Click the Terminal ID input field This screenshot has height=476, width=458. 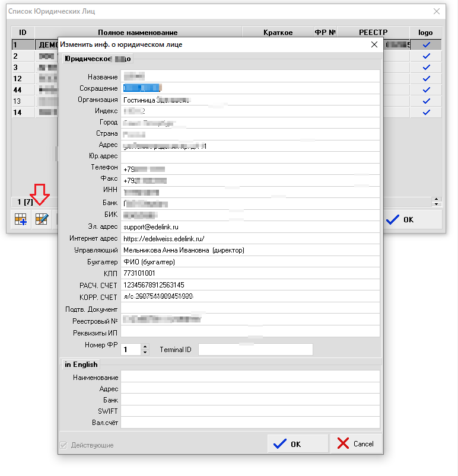click(x=256, y=349)
